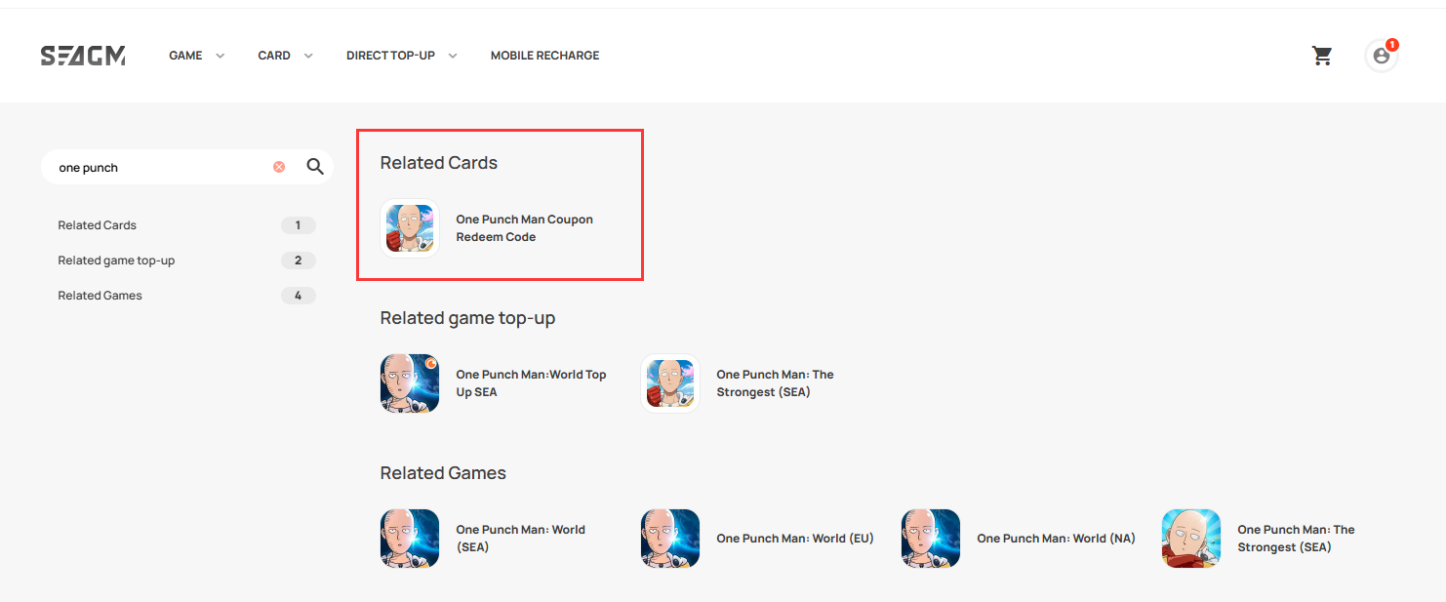
Task: Open One Punch Man: World (NA) game icon
Action: point(931,539)
